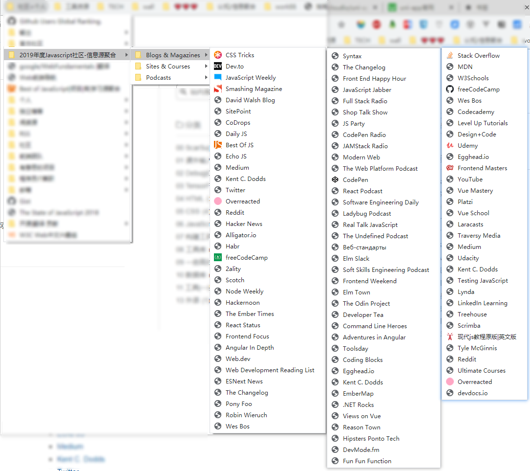Screen dimensions: 530x471
Task: Select Vue Mastery entry
Action: tap(485, 190)
